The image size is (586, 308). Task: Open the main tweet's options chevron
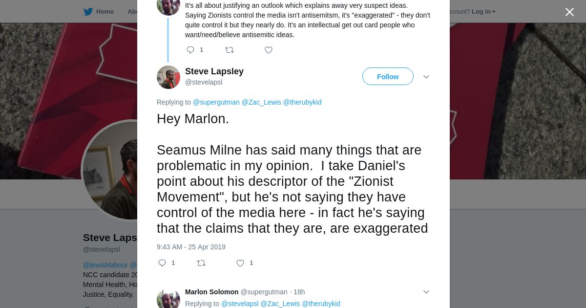point(426,77)
